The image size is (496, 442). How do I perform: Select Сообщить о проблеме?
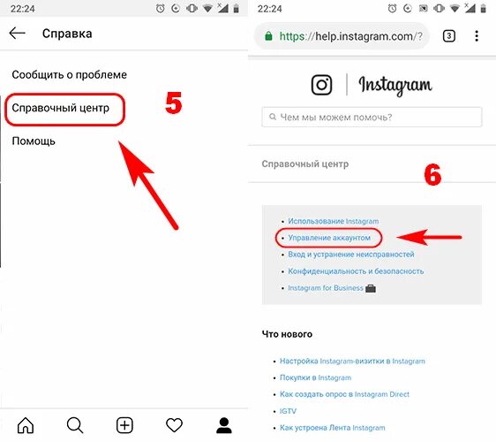[69, 75]
